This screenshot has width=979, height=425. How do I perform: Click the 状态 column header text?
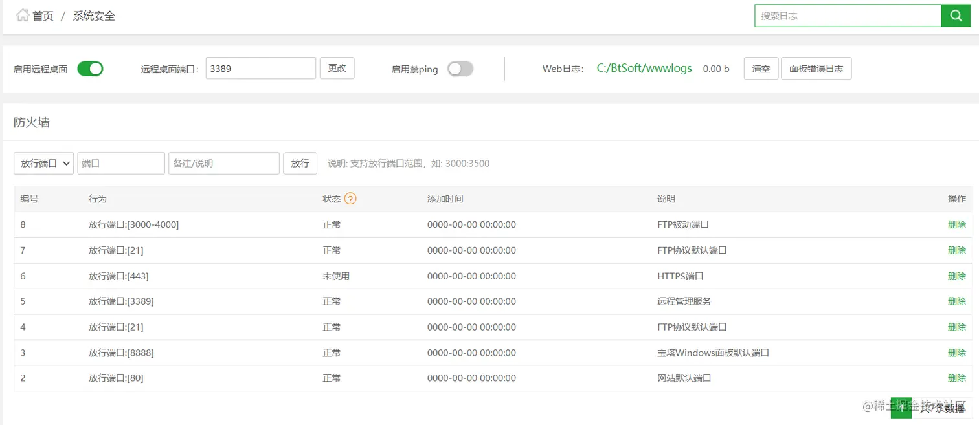tap(332, 199)
